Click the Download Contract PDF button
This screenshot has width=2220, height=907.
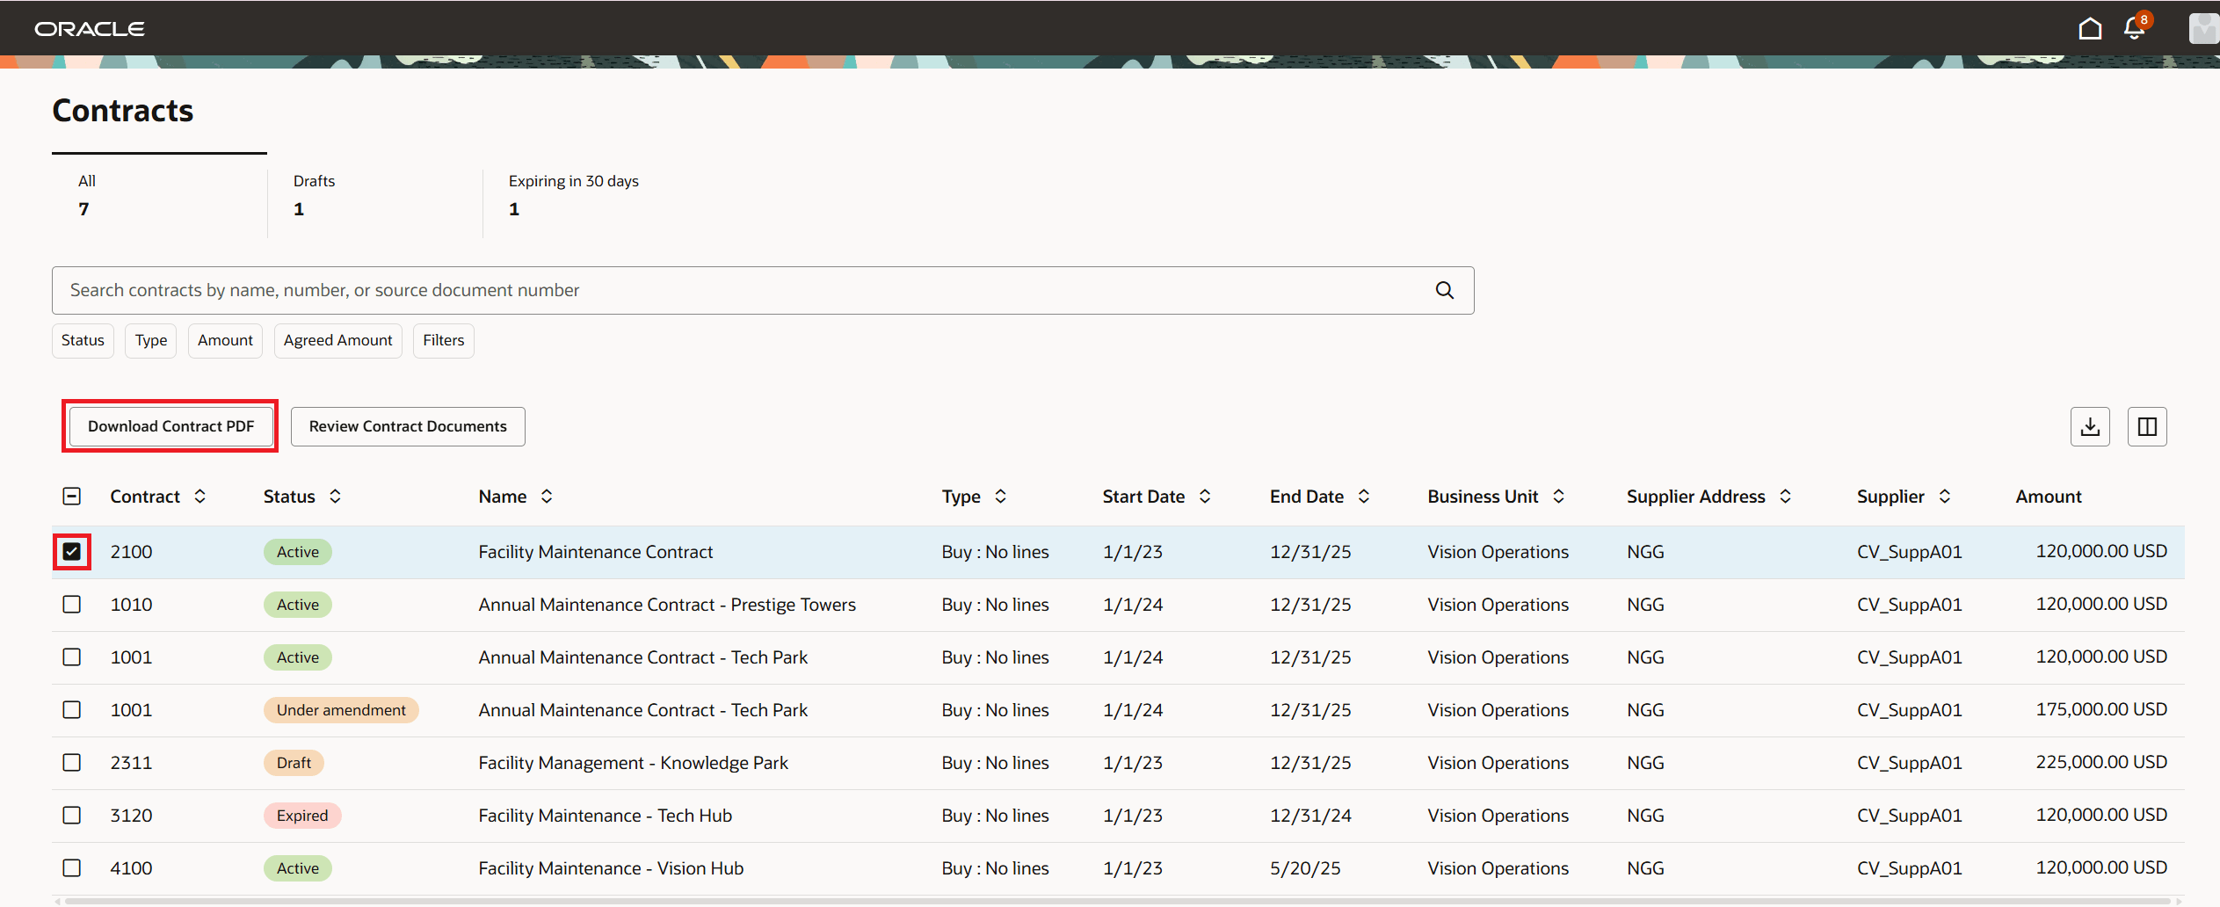pos(170,426)
